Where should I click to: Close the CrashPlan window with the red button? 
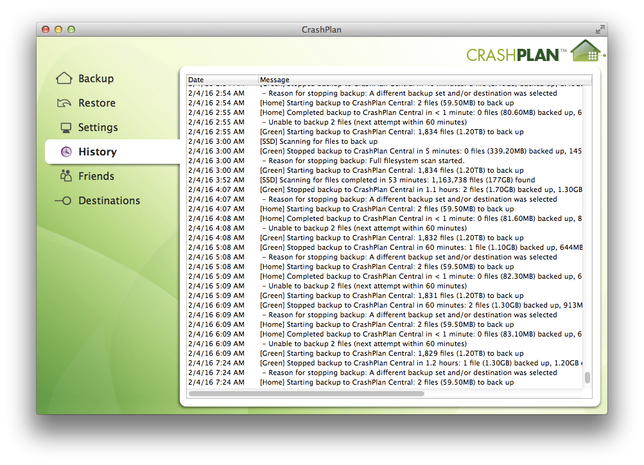[x=46, y=30]
